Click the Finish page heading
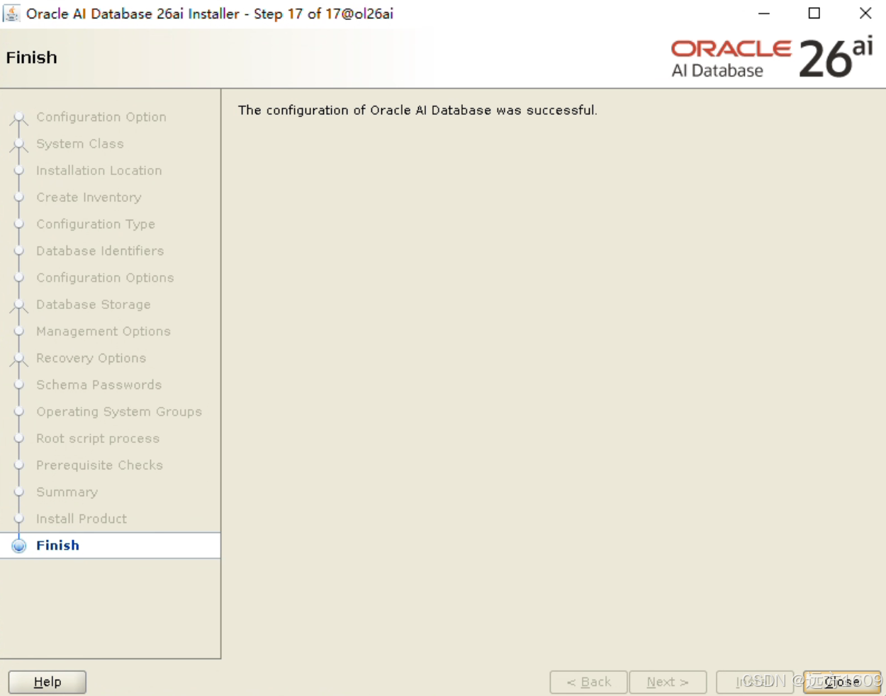This screenshot has width=886, height=696. click(x=31, y=57)
